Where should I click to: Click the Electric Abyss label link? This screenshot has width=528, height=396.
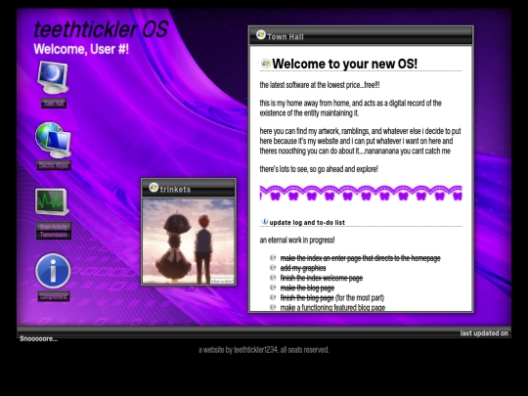point(54,165)
